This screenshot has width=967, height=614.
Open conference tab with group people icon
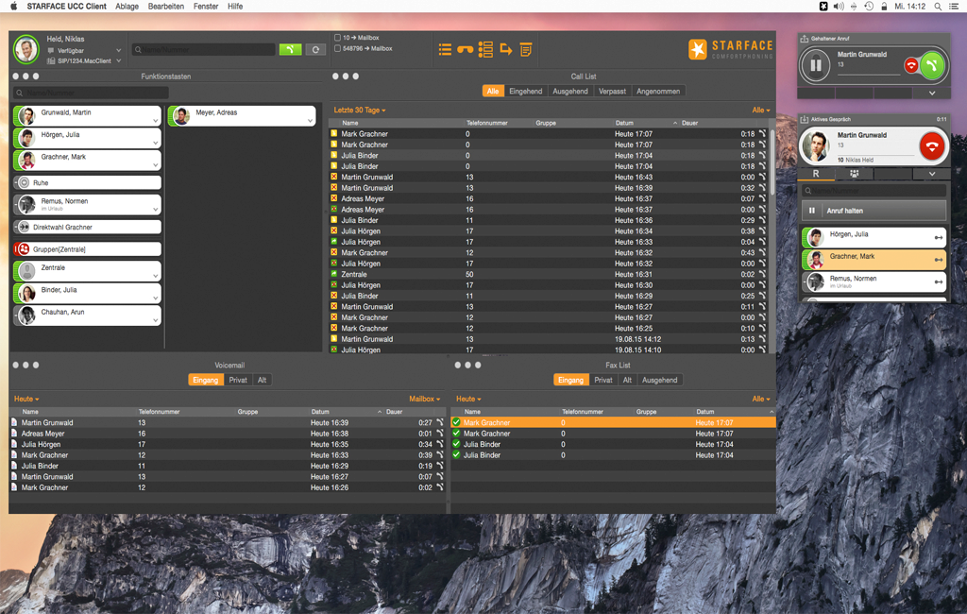pyautogui.click(x=855, y=174)
